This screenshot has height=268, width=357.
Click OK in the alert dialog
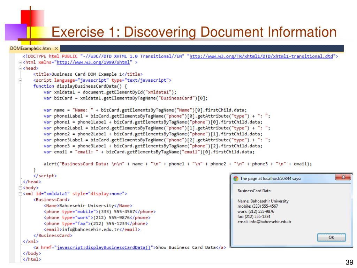332,237
